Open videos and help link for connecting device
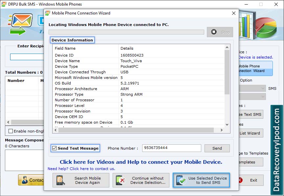This screenshot has height=196, width=284. 141,162
